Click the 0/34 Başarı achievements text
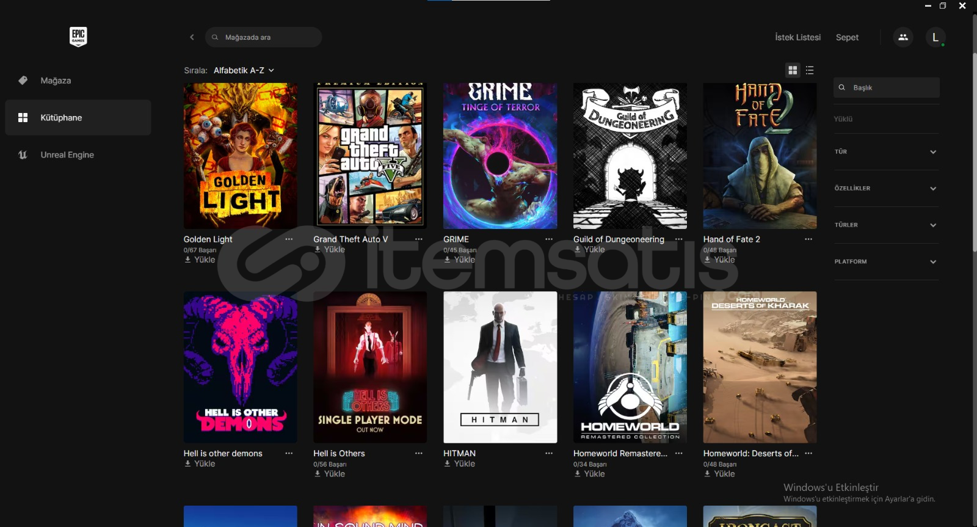The height and width of the screenshot is (527, 977). click(590, 464)
